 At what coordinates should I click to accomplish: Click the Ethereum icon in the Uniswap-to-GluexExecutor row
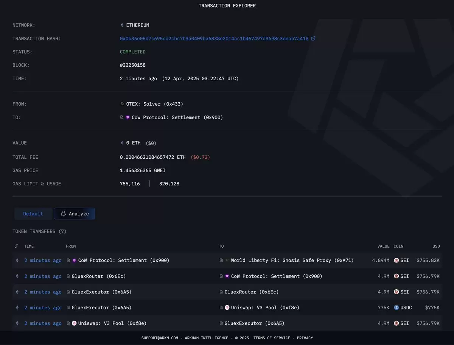click(17, 323)
